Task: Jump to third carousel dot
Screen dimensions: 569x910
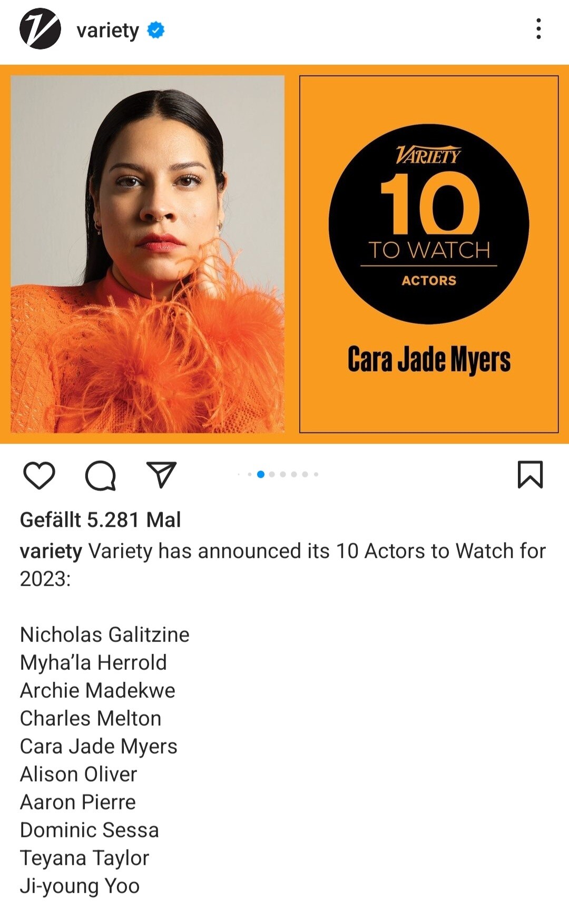Action: (x=261, y=474)
